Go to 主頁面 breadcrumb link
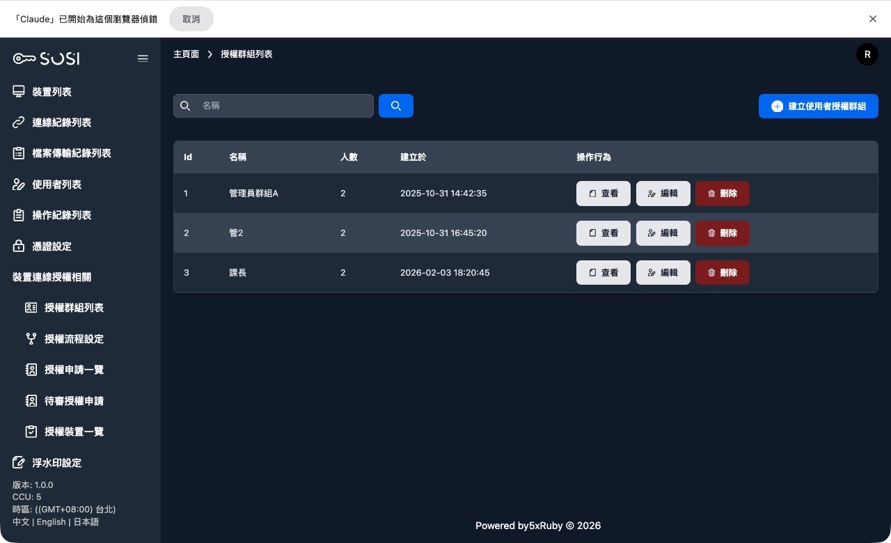The height and width of the screenshot is (543, 891). point(186,54)
